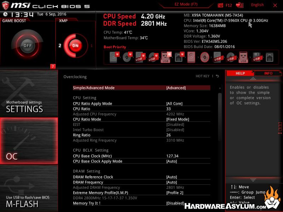283x212 pixels.
Task: Click the HOT KEY label
Action: point(202,76)
